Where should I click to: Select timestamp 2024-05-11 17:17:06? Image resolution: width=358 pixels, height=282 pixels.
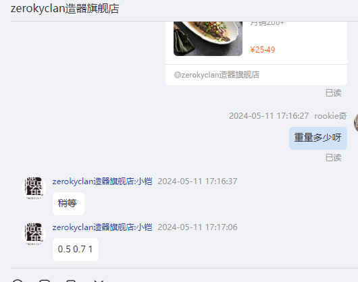(x=197, y=227)
